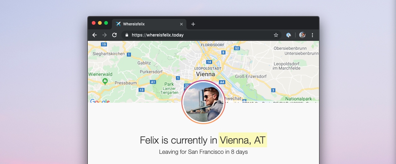This screenshot has width=396, height=164.
Task: Click the padlock site info icon
Action: click(x=127, y=35)
